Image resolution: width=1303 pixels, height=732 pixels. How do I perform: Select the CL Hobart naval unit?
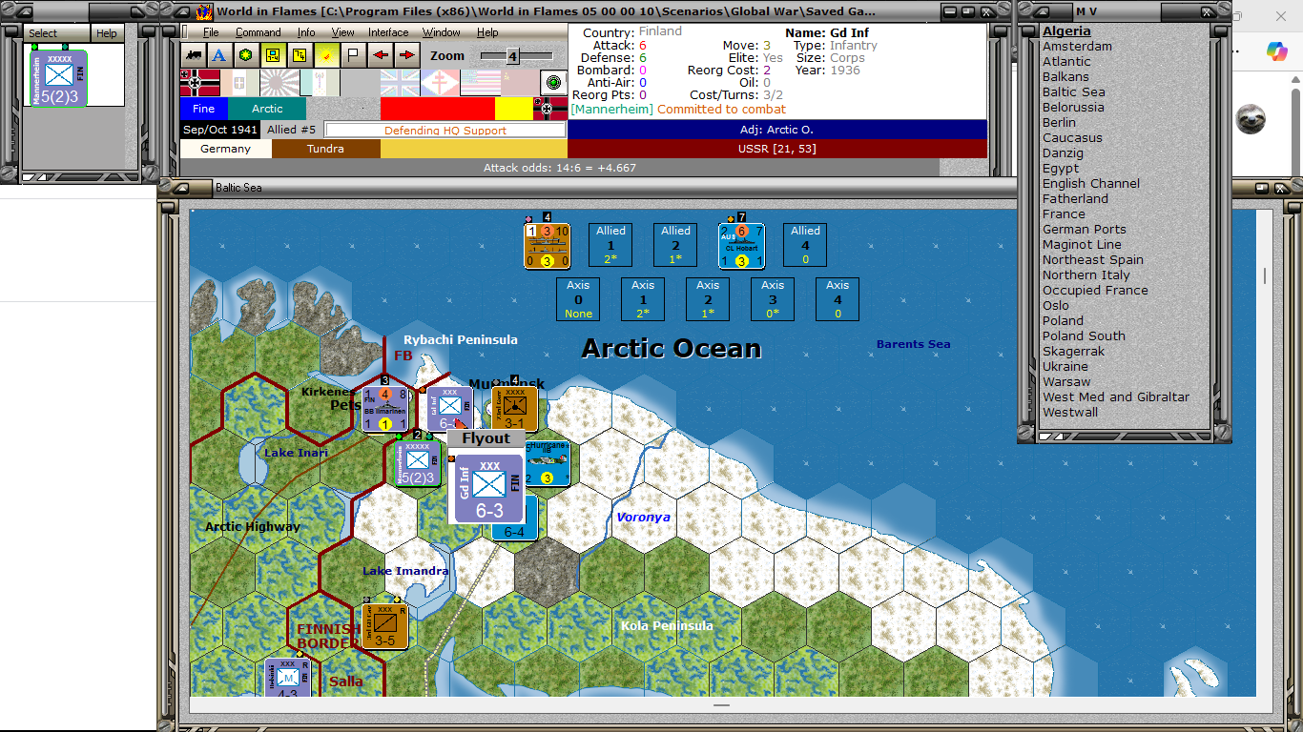tap(741, 245)
